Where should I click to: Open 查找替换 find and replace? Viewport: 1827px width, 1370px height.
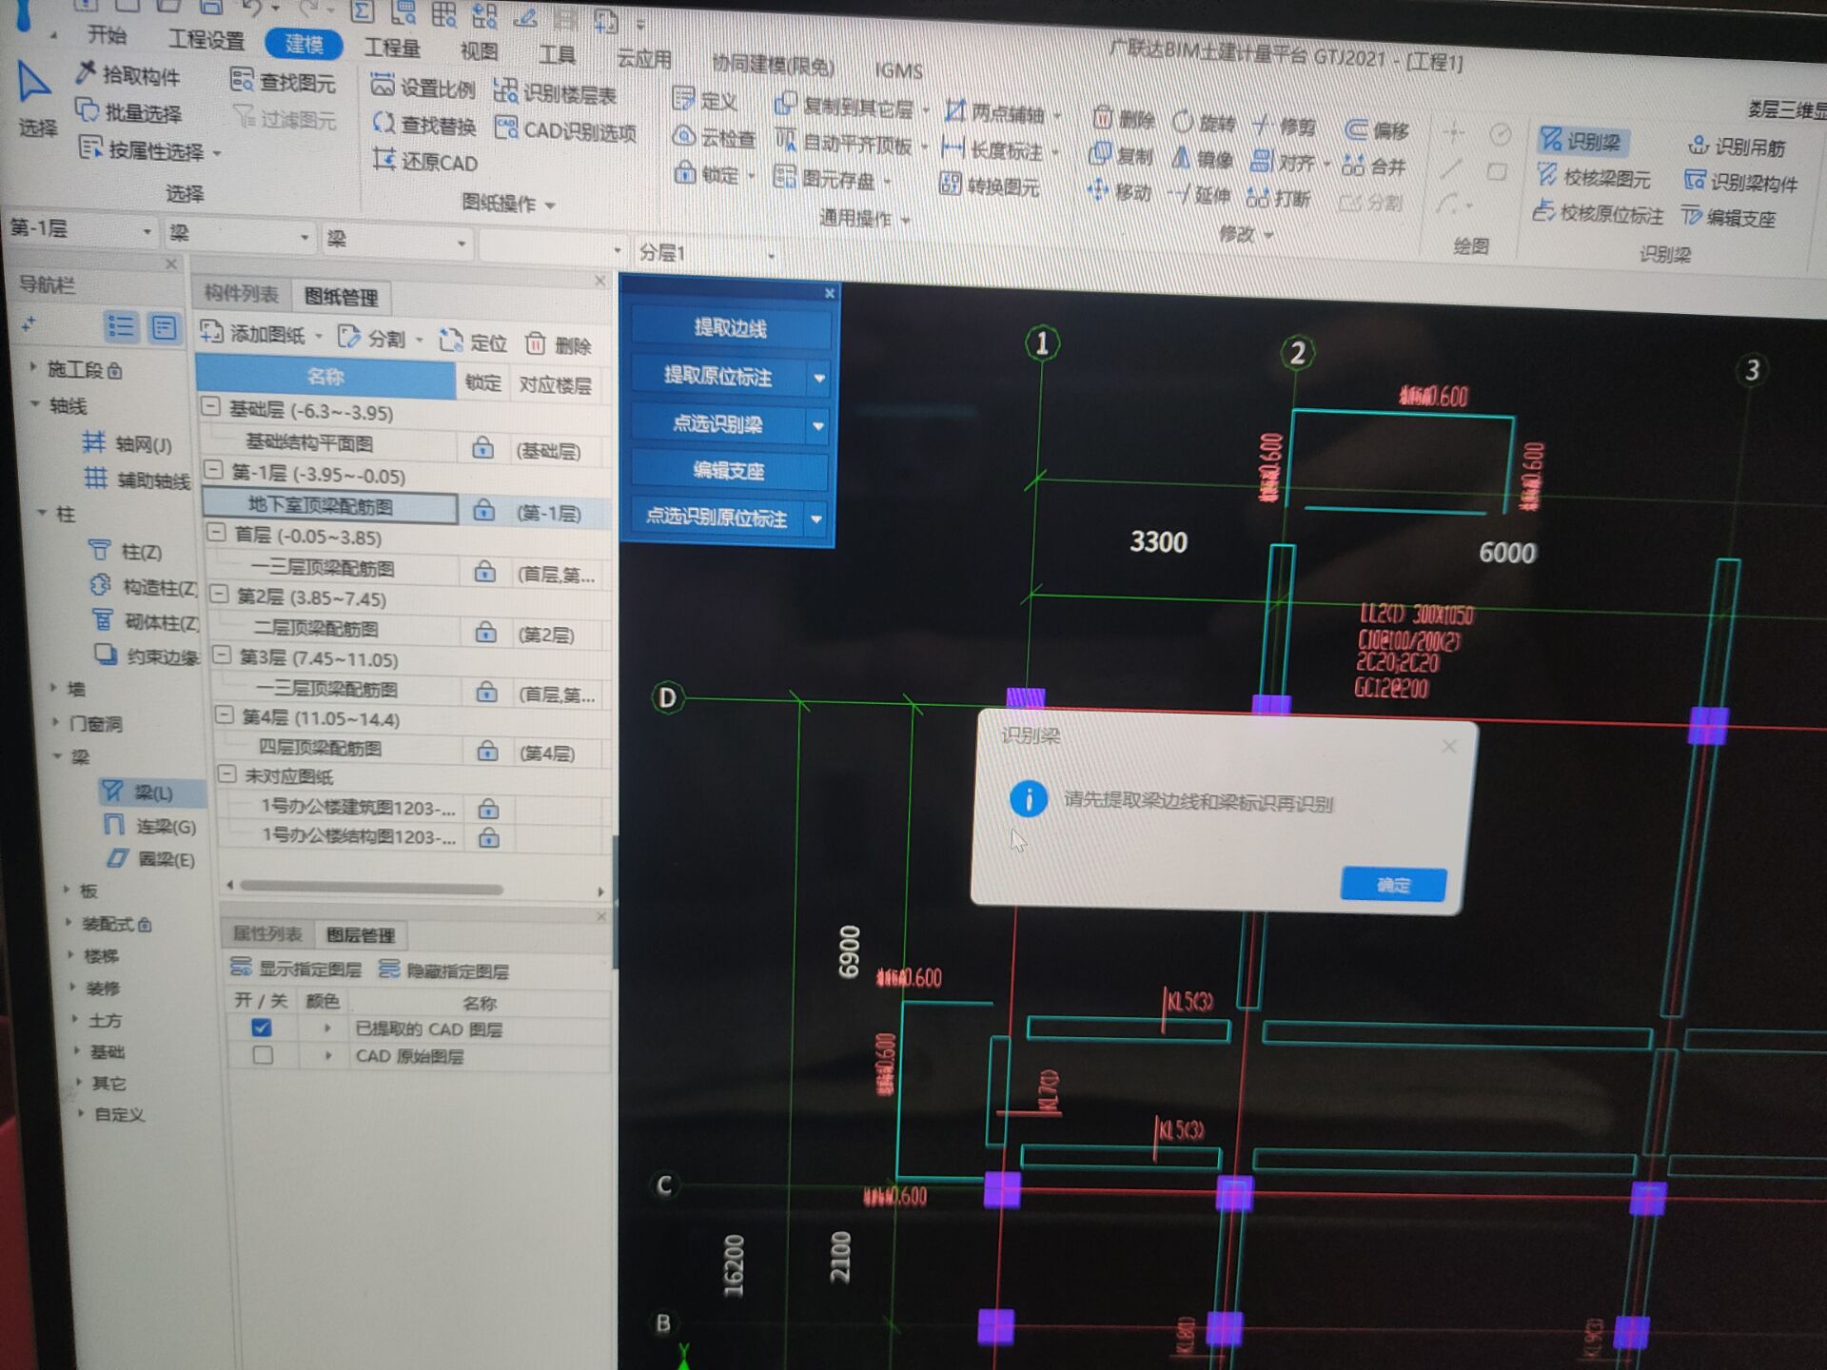pos(424,125)
